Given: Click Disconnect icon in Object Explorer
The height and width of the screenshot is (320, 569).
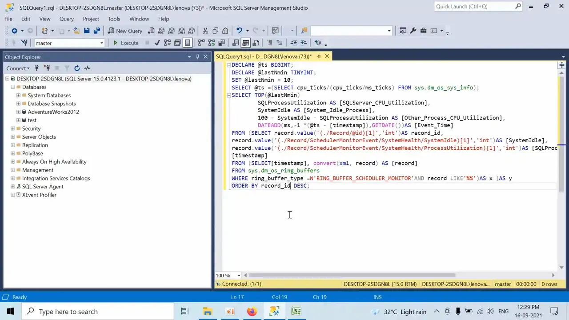Looking at the screenshot, I should (x=46, y=68).
